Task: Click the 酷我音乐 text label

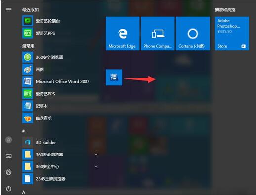Action: 44,118
